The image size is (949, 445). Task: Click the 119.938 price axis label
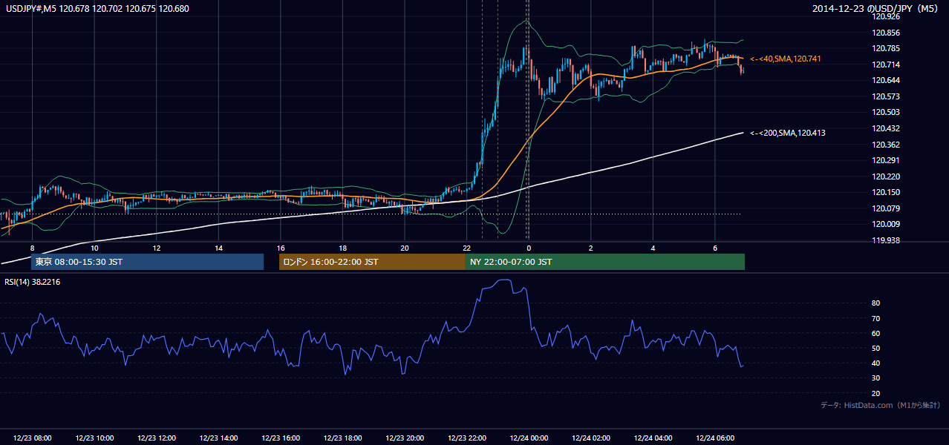887,240
